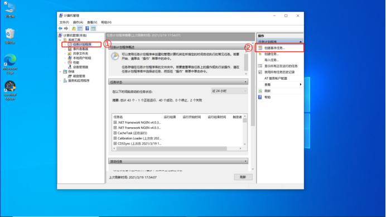Click the 显示所有正在运行的任务 action icon
The image size is (386, 217).
coord(260,66)
